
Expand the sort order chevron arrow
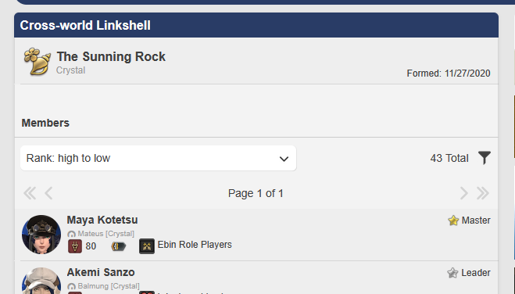(x=284, y=159)
